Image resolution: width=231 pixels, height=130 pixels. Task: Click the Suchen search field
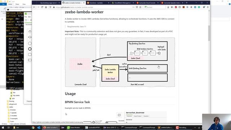click(x=154, y=7)
